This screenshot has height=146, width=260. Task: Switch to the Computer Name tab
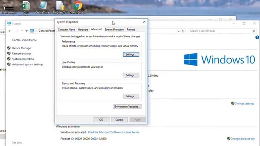tap(66, 30)
